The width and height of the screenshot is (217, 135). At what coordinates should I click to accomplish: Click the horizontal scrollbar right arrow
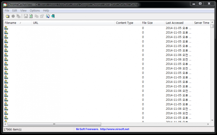coord(208,124)
